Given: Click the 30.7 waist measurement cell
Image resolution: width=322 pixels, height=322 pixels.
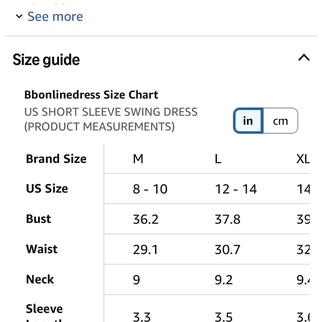Looking at the screenshot, I should [x=227, y=250].
